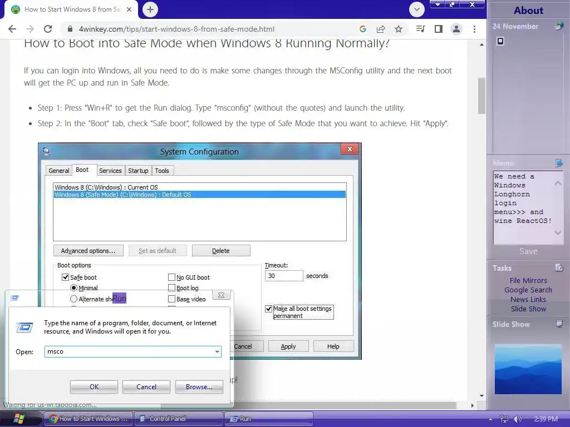Screen dimensions: 570x427
Task: Open a new browser tab
Action: point(150,9)
